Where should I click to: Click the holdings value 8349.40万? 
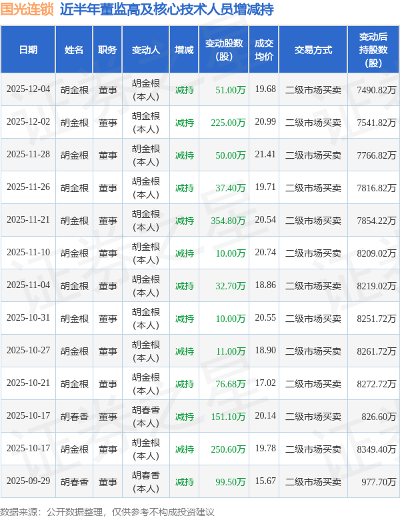click(376, 449)
